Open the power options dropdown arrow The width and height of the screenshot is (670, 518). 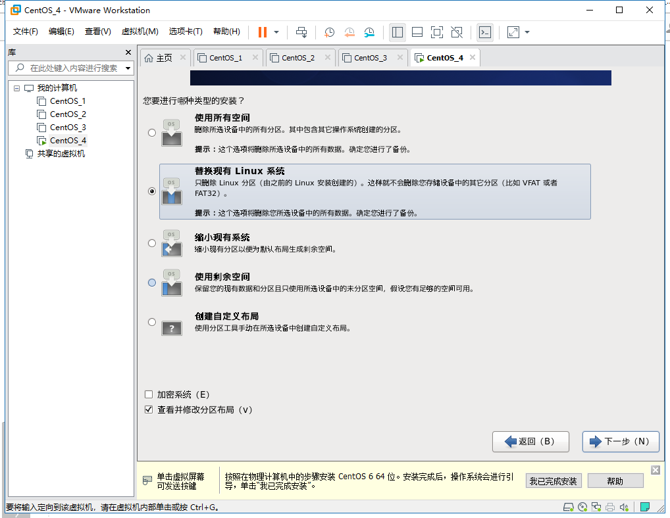pyautogui.click(x=276, y=32)
